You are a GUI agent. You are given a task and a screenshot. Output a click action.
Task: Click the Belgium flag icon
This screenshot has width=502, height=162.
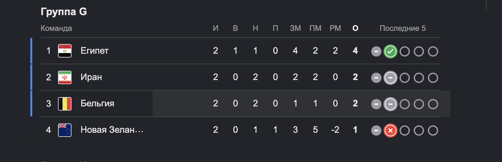(x=64, y=104)
